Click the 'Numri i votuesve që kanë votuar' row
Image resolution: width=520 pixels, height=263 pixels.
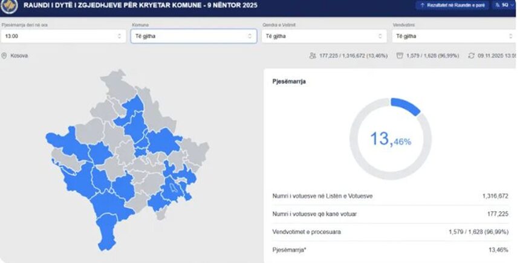click(390, 213)
